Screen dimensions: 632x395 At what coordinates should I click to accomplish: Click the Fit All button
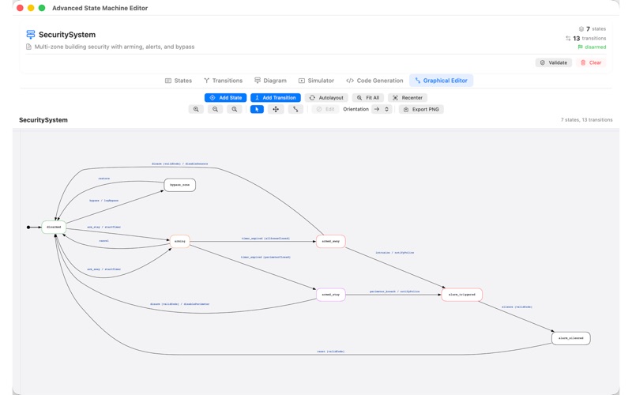point(368,97)
